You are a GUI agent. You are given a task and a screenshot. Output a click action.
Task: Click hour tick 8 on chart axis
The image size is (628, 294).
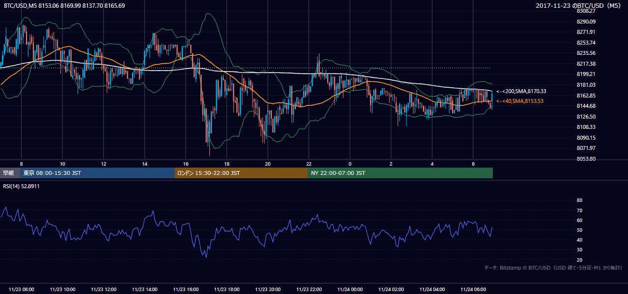point(21,164)
